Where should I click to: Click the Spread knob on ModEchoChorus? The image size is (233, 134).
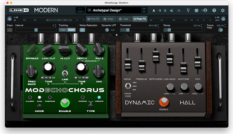coord(32,50)
